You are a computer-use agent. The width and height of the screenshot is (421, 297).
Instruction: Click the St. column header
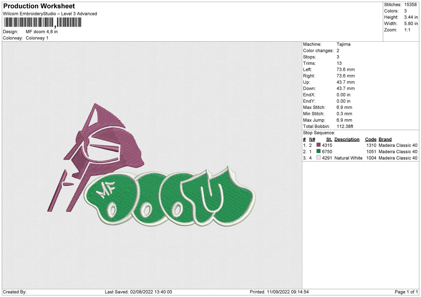(x=329, y=139)
